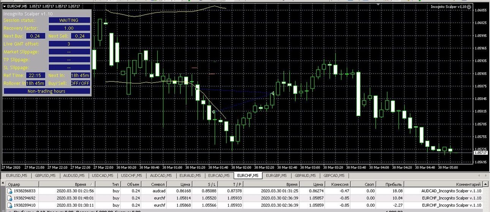Click the Ref Time value 22:15

35,75
